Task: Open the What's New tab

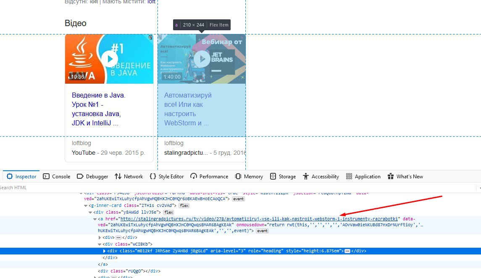Action: [x=405, y=176]
